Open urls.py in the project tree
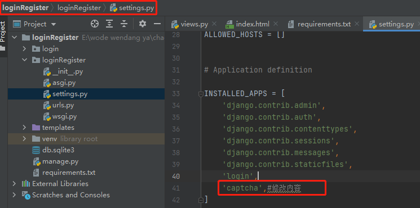420x208 pixels. pos(86,105)
